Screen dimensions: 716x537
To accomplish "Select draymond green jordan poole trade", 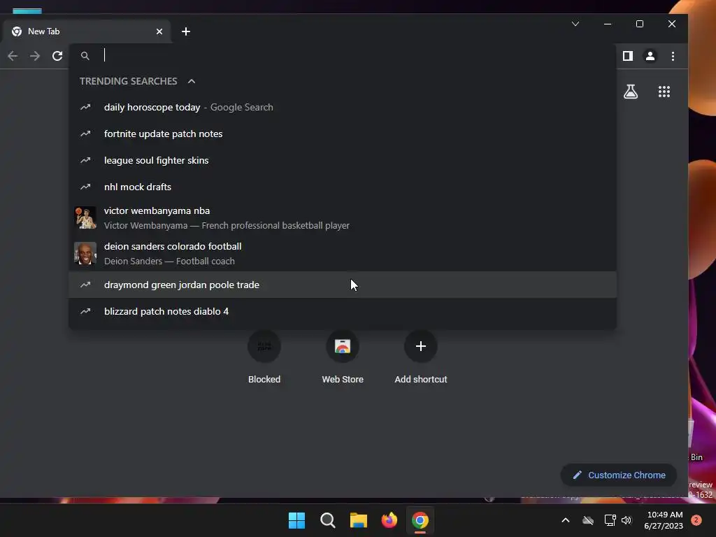I will pos(343,285).
